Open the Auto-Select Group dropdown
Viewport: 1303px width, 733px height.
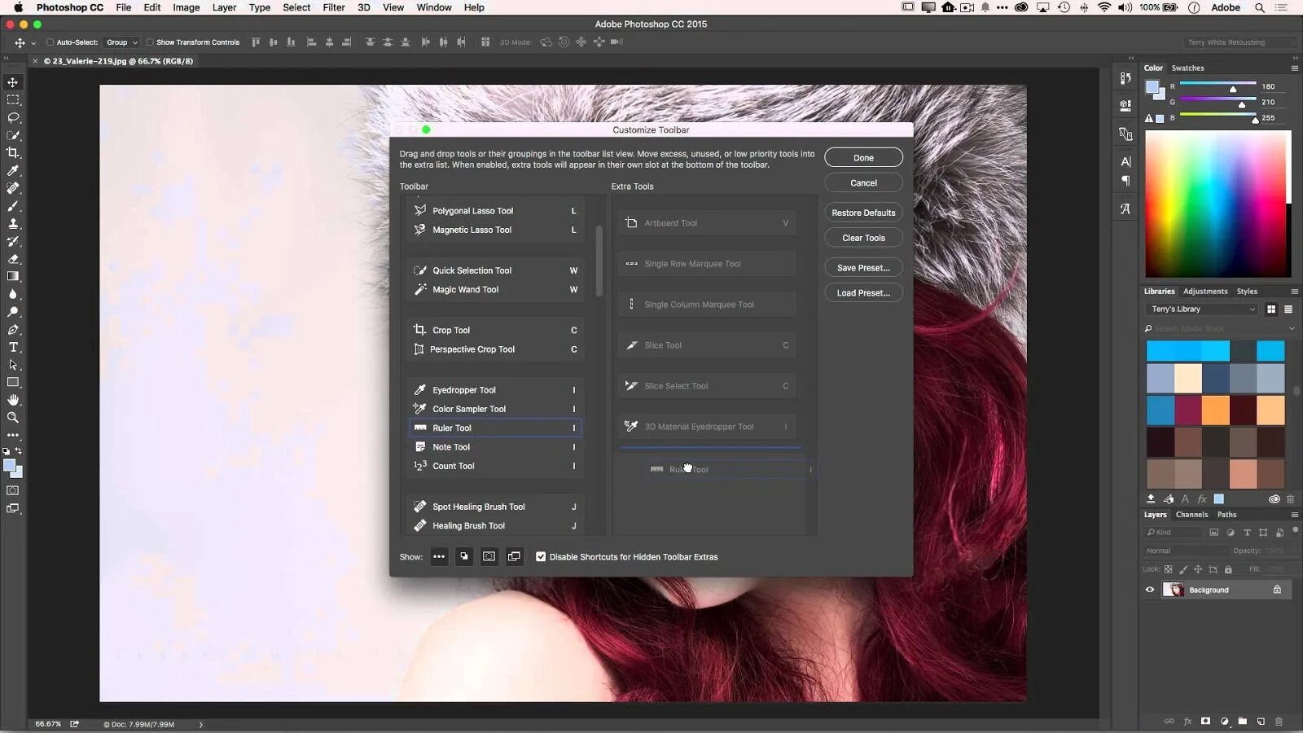(x=121, y=42)
